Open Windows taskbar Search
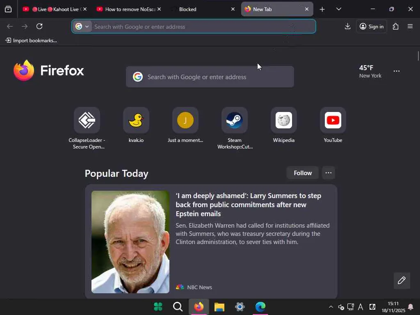420x315 pixels. [x=178, y=306]
